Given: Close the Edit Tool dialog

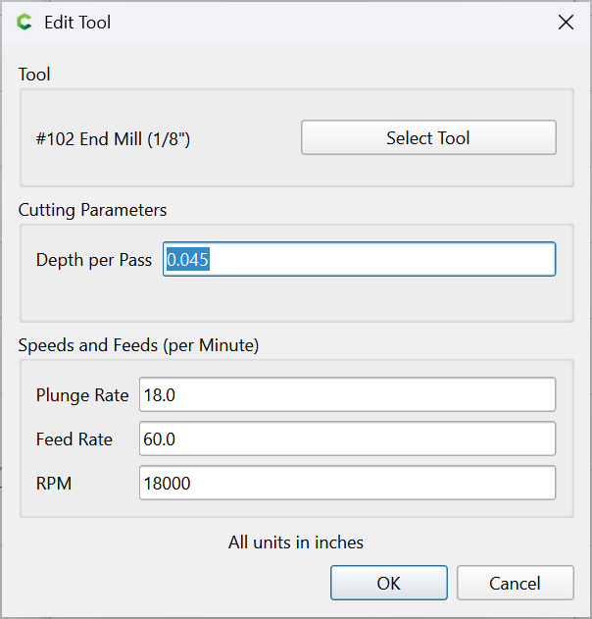Looking at the screenshot, I should pyautogui.click(x=566, y=23).
